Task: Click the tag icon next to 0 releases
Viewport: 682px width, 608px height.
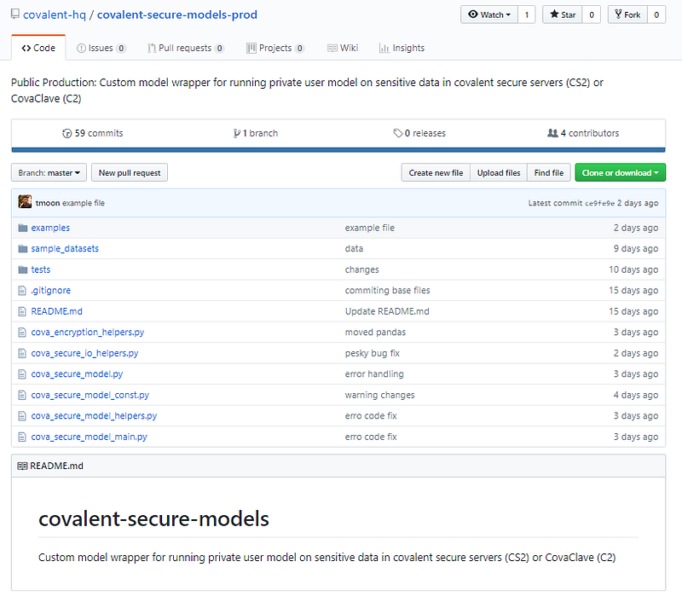Action: coord(397,134)
